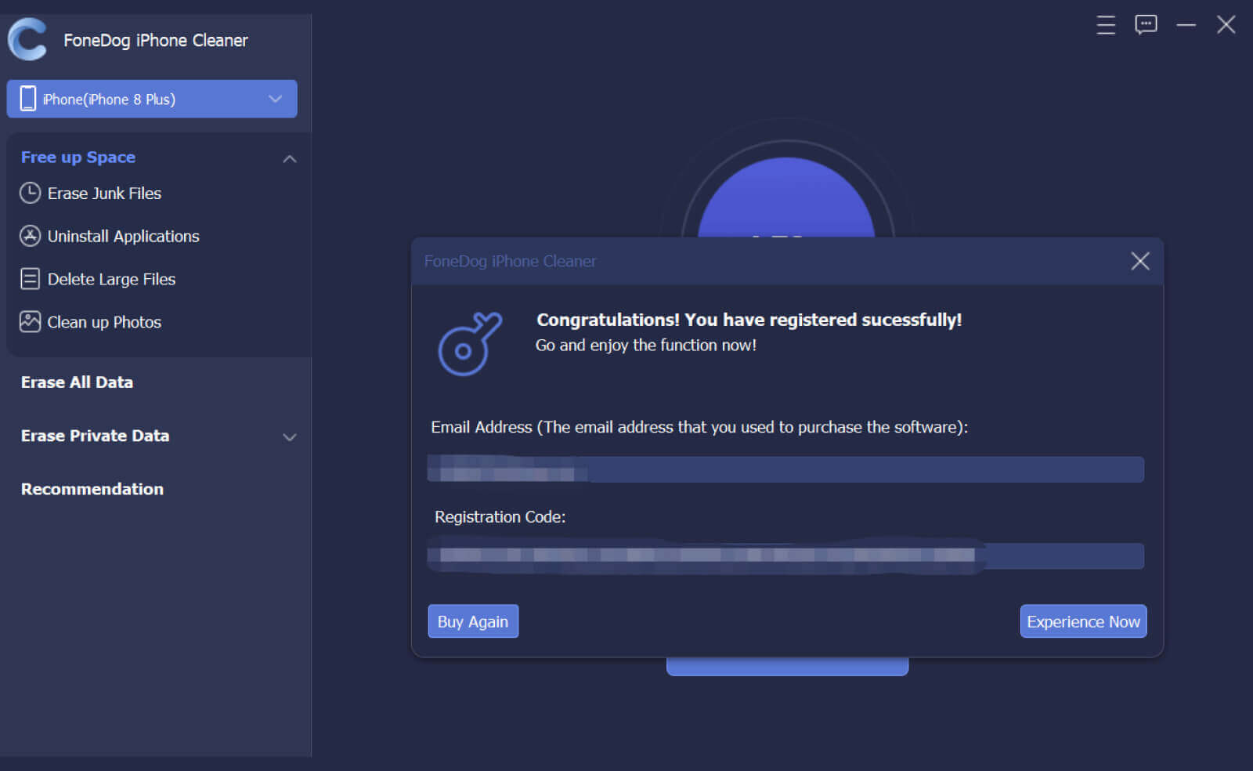Click the Uninstall Applications icon

[30, 236]
